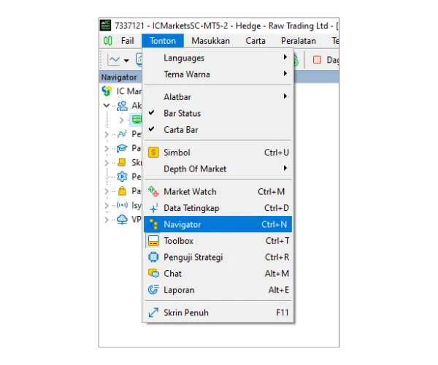The height and width of the screenshot is (365, 438).
Task: Expand the indicators node in Navigator
Action: pyautogui.click(x=107, y=134)
